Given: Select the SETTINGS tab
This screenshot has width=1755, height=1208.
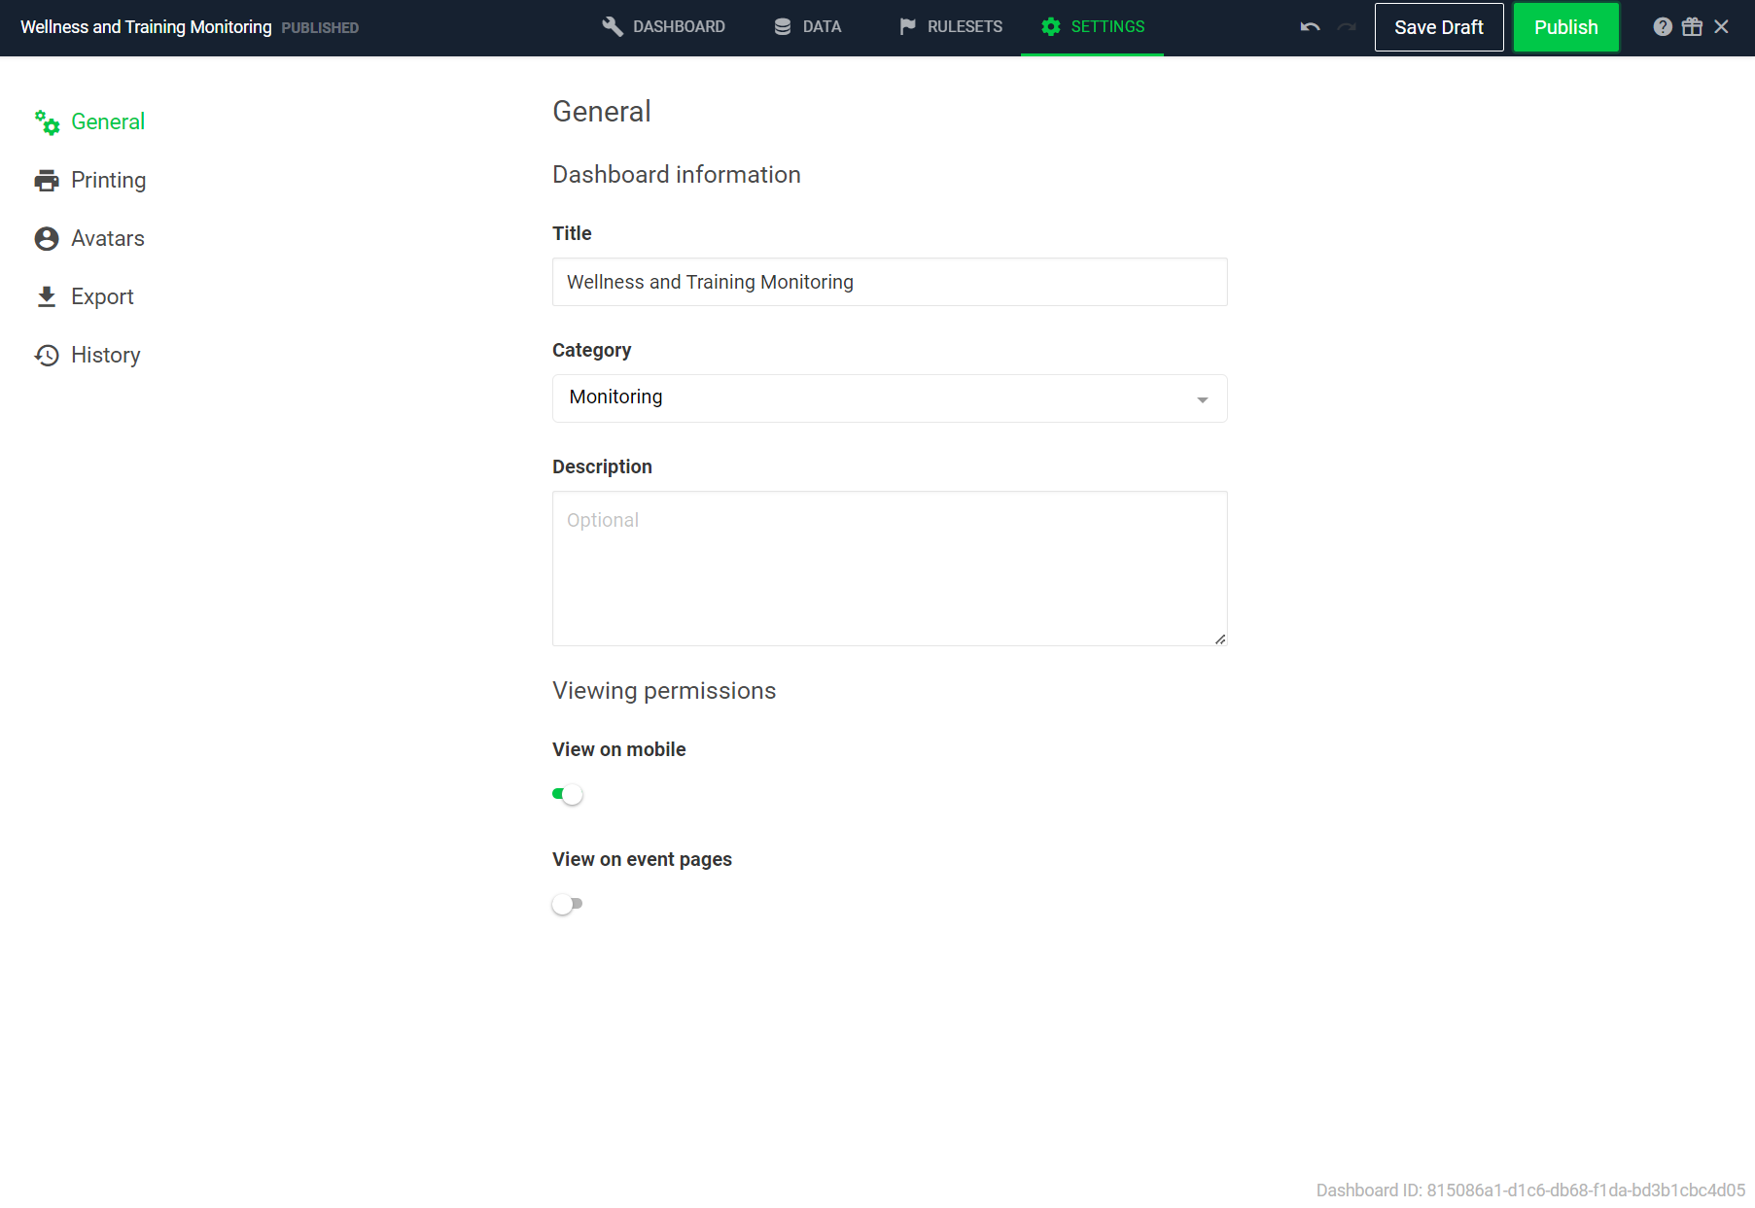Looking at the screenshot, I should (x=1093, y=27).
